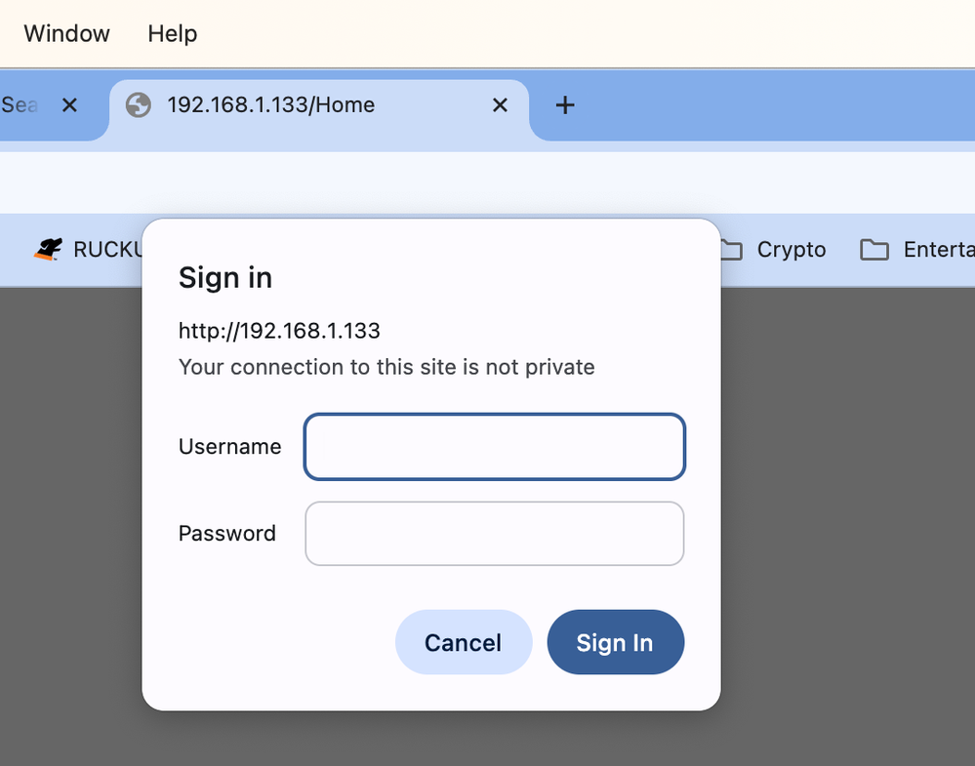975x766 pixels.
Task: Open the Crypto bookmarks folder icon
Action: coord(731,250)
